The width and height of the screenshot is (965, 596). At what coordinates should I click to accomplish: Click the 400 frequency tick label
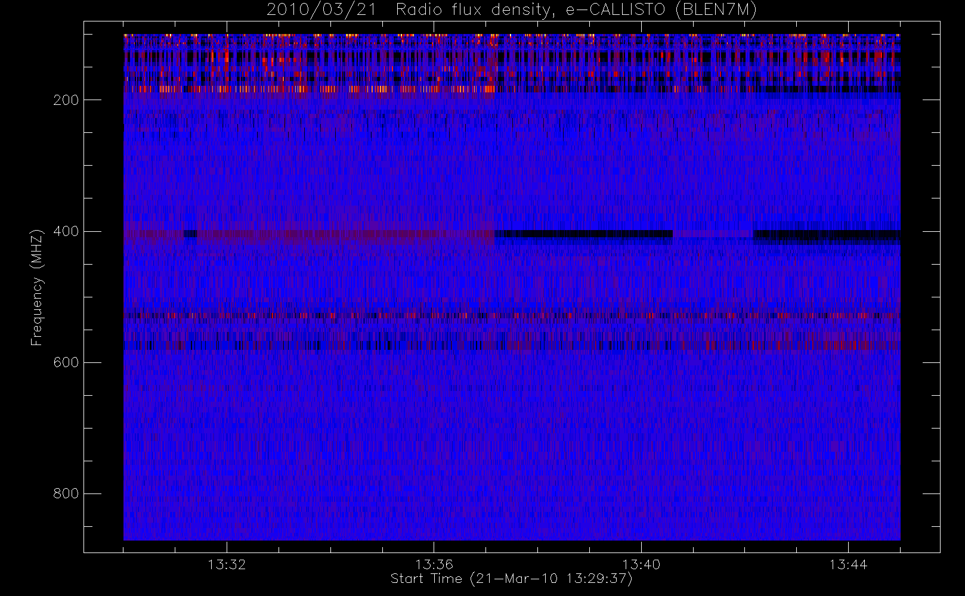66,231
